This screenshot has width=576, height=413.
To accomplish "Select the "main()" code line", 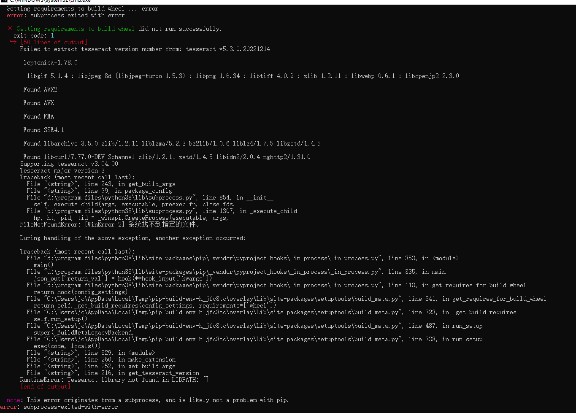I will [x=43, y=265].
